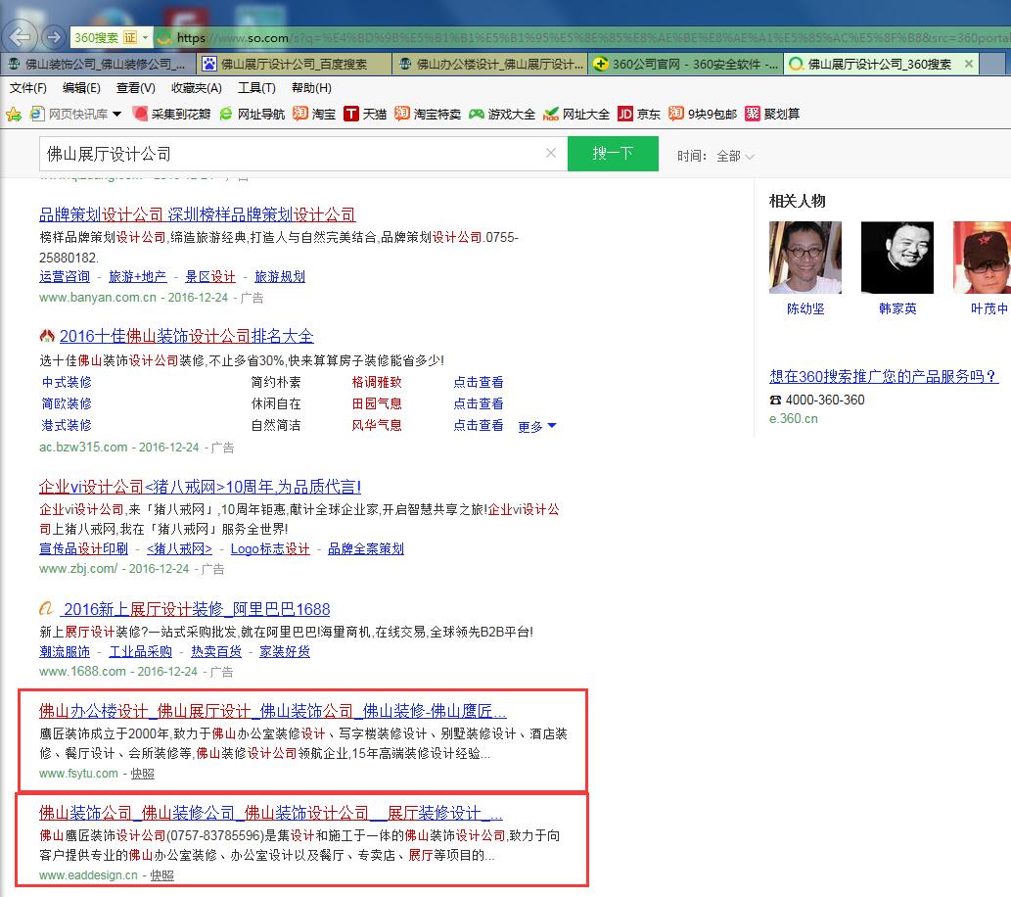Open the 文件(F) menu
This screenshot has width=1011, height=897.
click(x=27, y=88)
